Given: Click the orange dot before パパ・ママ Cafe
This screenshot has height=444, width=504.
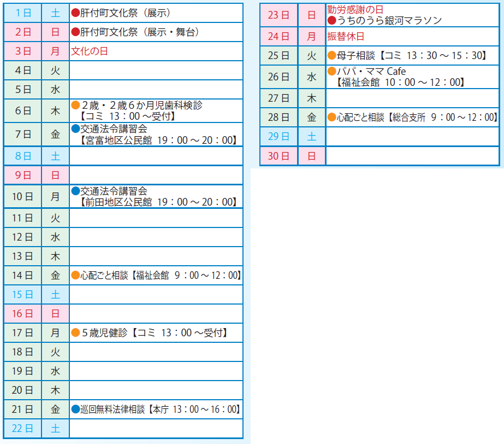Looking at the screenshot, I should [x=331, y=72].
